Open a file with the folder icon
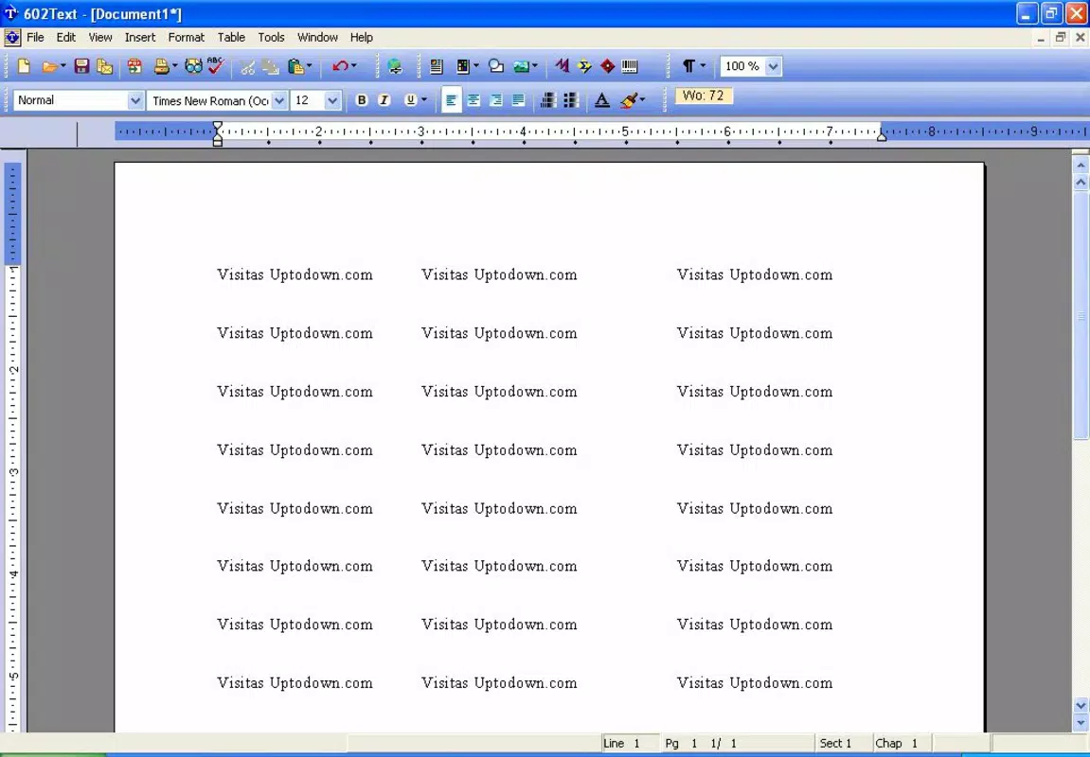The height and width of the screenshot is (757, 1090). (x=49, y=66)
